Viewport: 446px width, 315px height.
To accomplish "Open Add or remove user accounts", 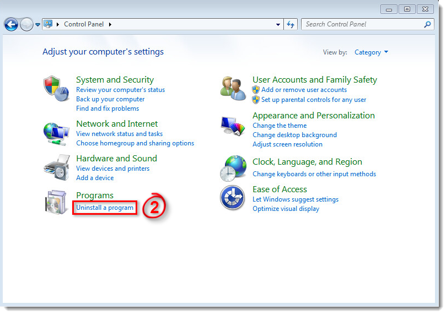I will coord(304,90).
